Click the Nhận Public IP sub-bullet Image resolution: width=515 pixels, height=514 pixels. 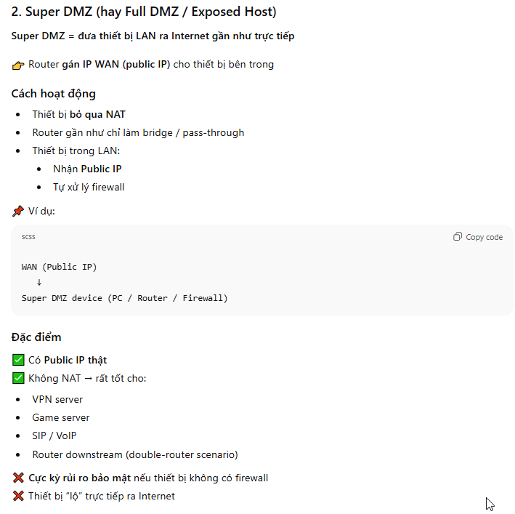pyautogui.click(x=87, y=169)
